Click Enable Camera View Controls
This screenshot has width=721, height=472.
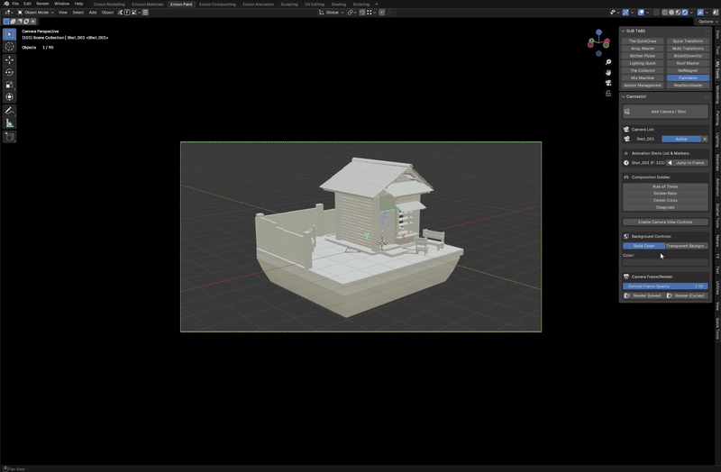click(x=665, y=222)
